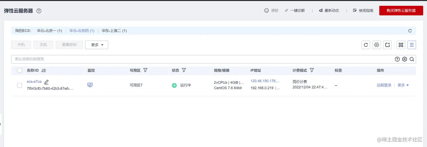Open list settings gear in toolbar
427x147 pixels.
click(377, 45)
